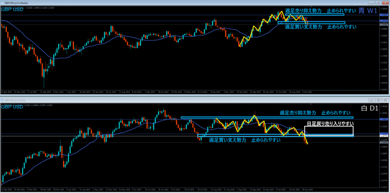Click the '日足戻り売り入りやすい' text label

point(330,124)
